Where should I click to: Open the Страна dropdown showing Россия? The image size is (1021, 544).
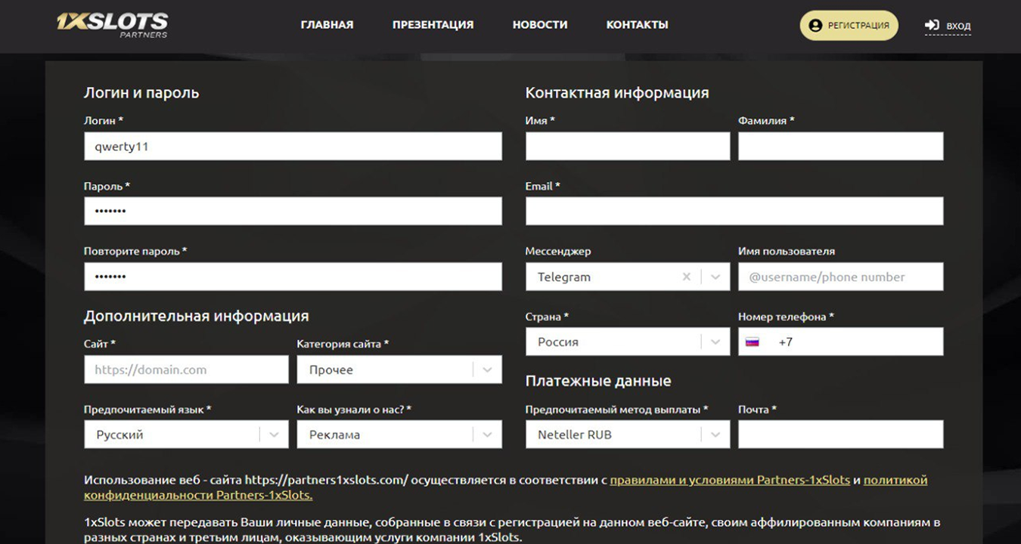(628, 342)
